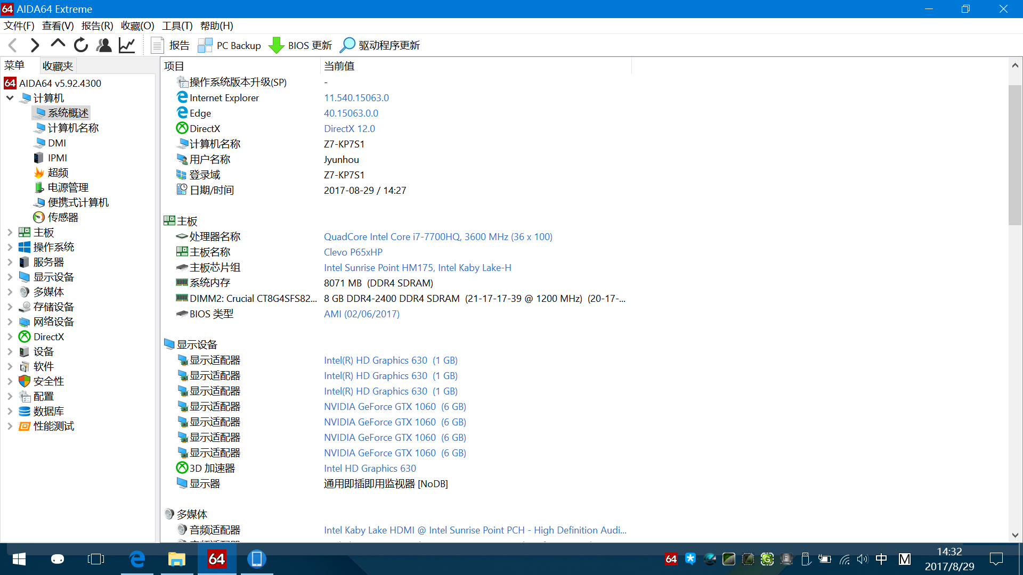Open the 工具(T) menu
This screenshot has width=1023, height=575.
click(x=177, y=26)
